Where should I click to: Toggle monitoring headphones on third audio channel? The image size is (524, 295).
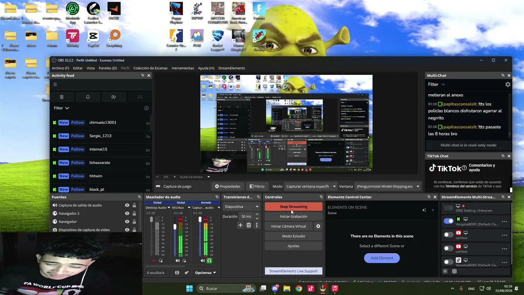209,261
